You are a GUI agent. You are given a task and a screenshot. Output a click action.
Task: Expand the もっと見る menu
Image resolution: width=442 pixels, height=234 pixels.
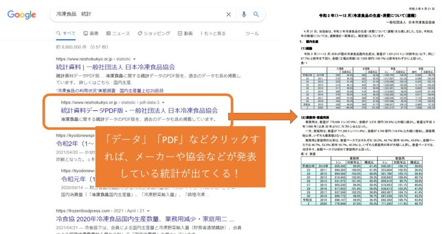click(x=213, y=34)
